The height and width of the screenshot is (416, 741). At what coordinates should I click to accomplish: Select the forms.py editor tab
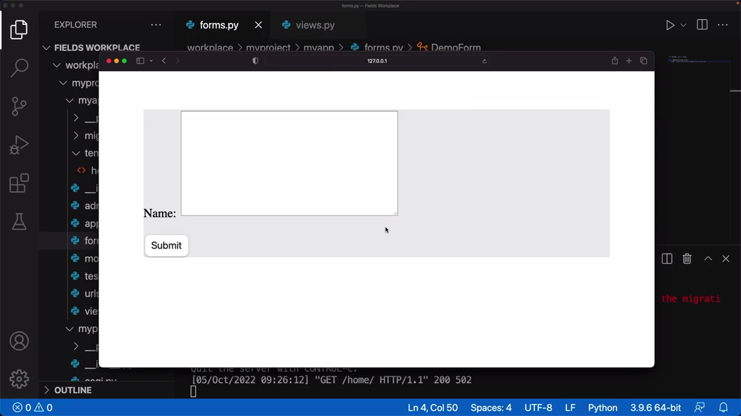[x=219, y=25]
